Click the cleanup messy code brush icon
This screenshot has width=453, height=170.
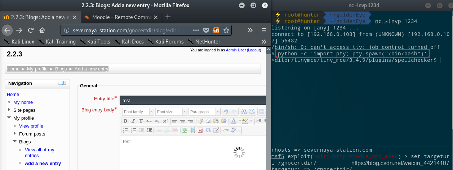[x=200, y=121]
